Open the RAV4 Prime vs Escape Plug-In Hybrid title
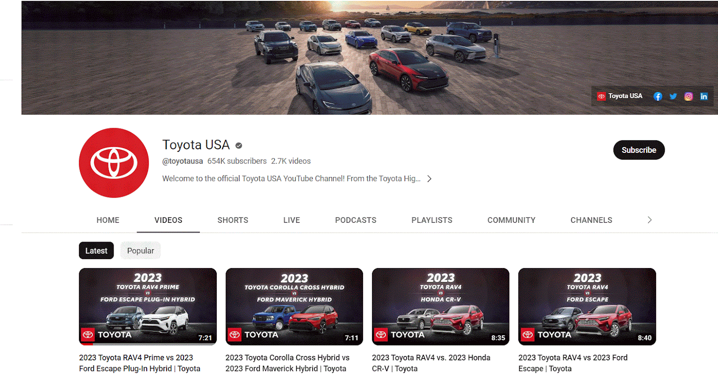 tap(140, 363)
